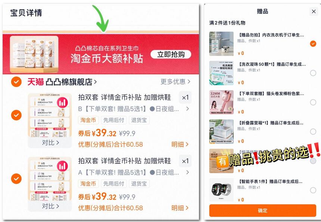Viewport: 321px width, 222px height.
Task: Click pink compare chart icon on second product
Action: (62, 166)
